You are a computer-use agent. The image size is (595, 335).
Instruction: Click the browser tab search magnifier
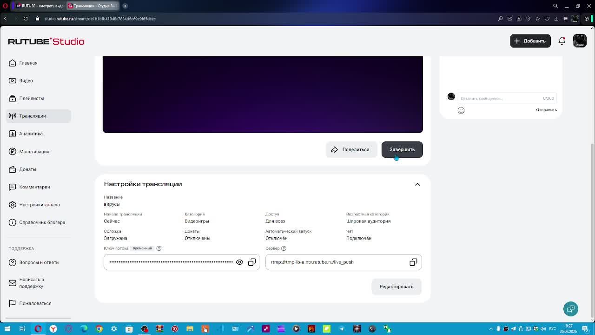[x=555, y=6]
